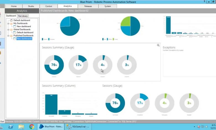This screenshot has width=216, height=130.
Task: Open File Explorer from the taskbar
Action: tap(21, 127)
